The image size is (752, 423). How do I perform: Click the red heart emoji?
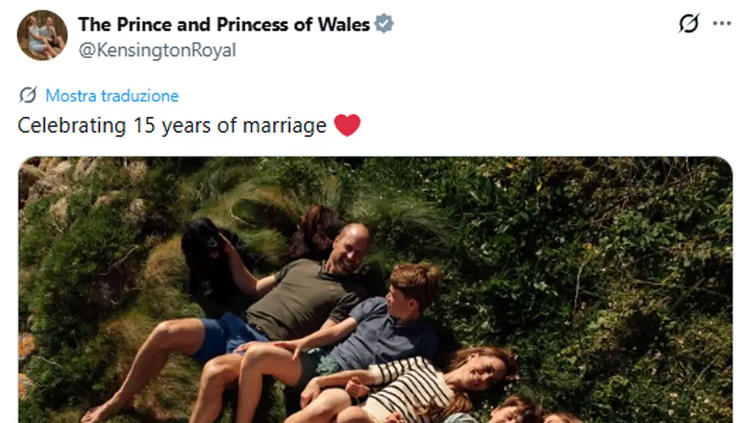pos(347,125)
